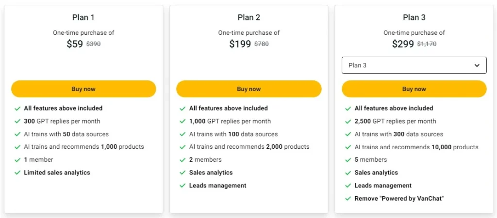497x218 pixels.
Task: Click checkmark beside 300 GPT replies
Action: click(17, 121)
